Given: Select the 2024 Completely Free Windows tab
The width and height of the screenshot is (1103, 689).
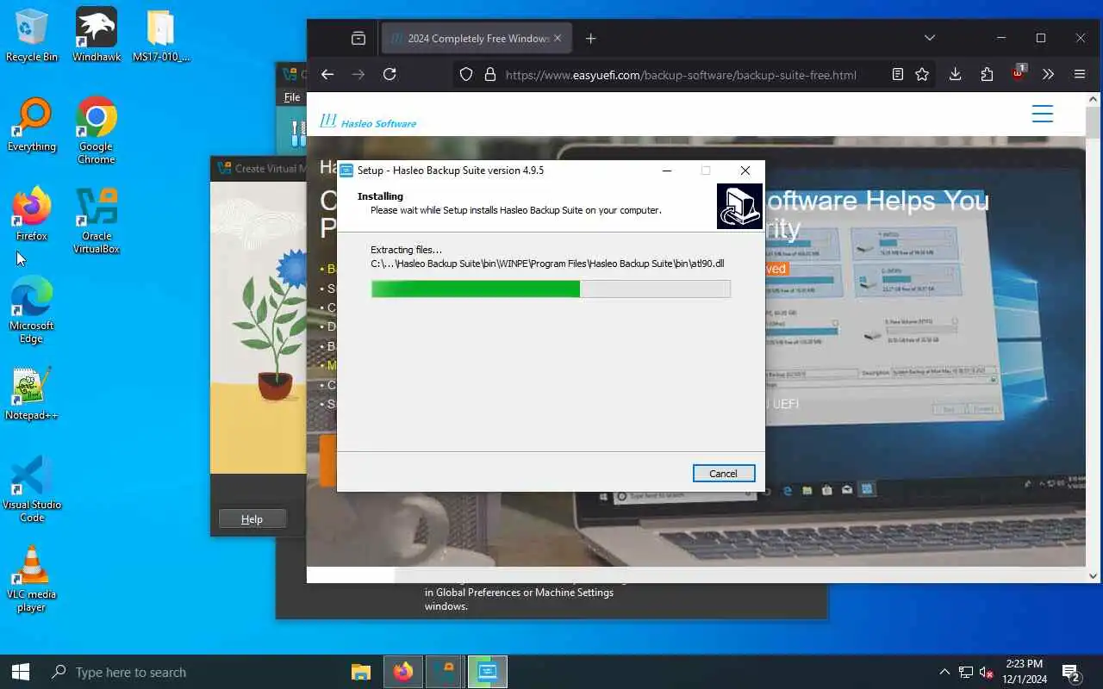Looking at the screenshot, I should [x=476, y=39].
